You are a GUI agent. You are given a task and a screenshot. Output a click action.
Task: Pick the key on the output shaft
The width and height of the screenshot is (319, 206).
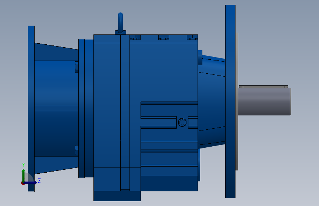click(x=263, y=87)
